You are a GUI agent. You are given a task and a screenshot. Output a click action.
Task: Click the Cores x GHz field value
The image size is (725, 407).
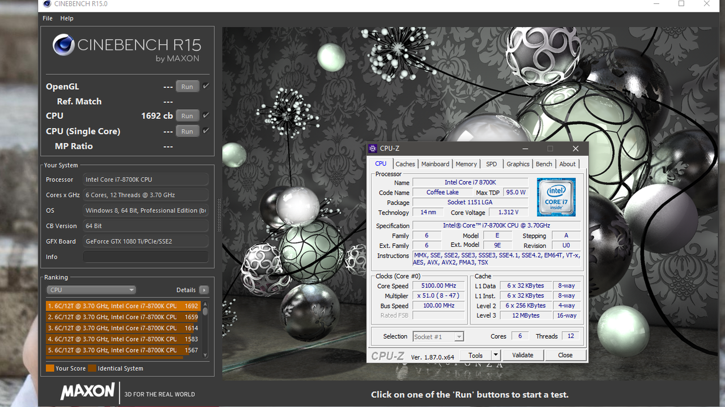146,195
